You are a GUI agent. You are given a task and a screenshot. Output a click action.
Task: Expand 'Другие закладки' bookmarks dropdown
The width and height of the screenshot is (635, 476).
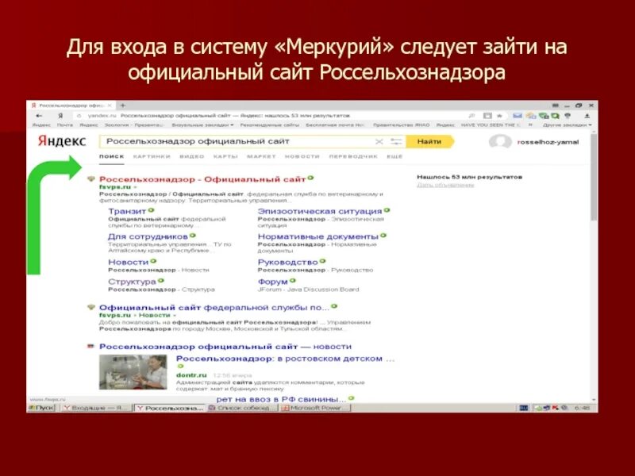[x=567, y=125]
